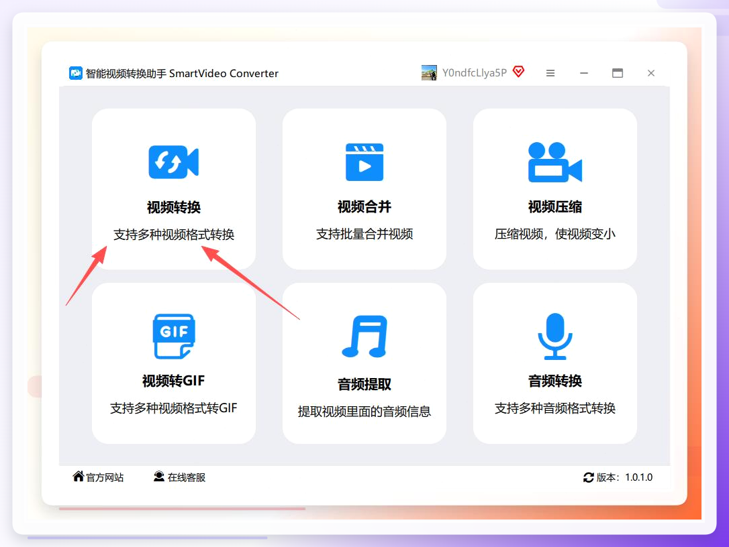The image size is (729, 547).
Task: Click the SmartVideo Converter app logo icon
Action: pos(76,73)
